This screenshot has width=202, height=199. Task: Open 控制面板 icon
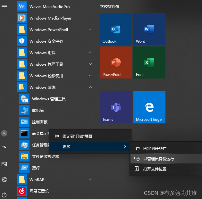coord(24,122)
